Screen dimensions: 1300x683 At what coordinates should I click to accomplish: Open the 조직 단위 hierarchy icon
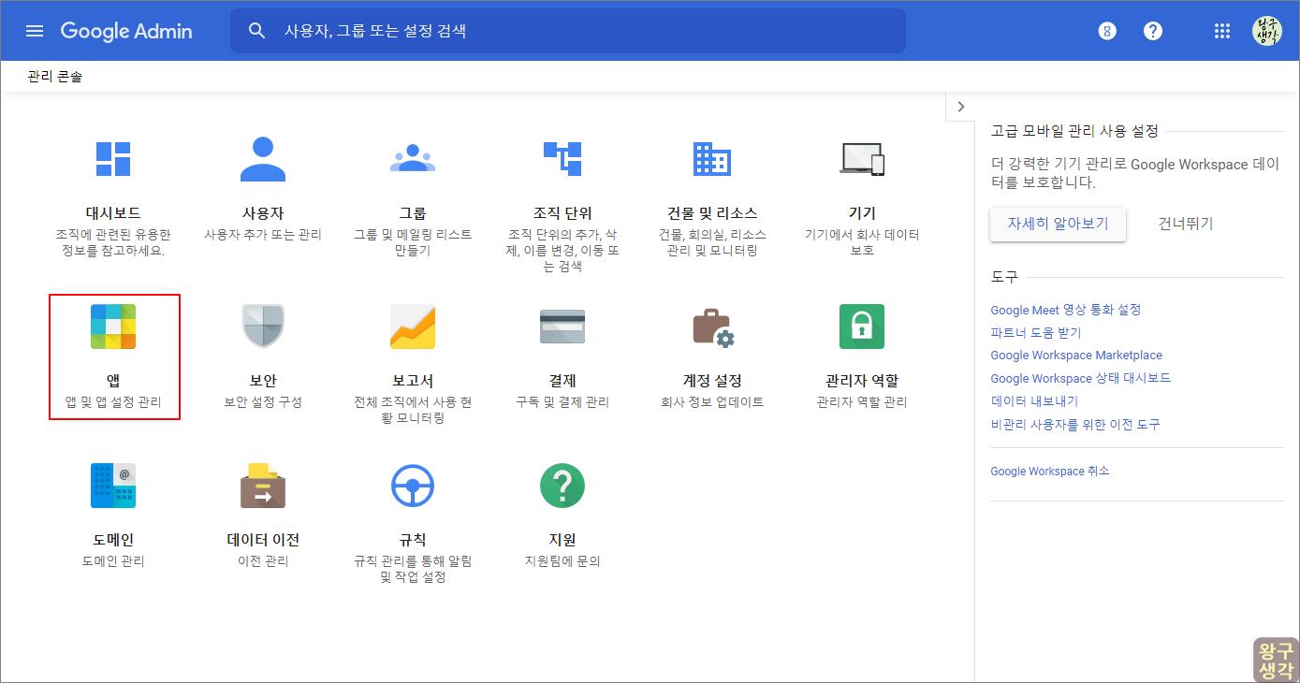point(562,159)
